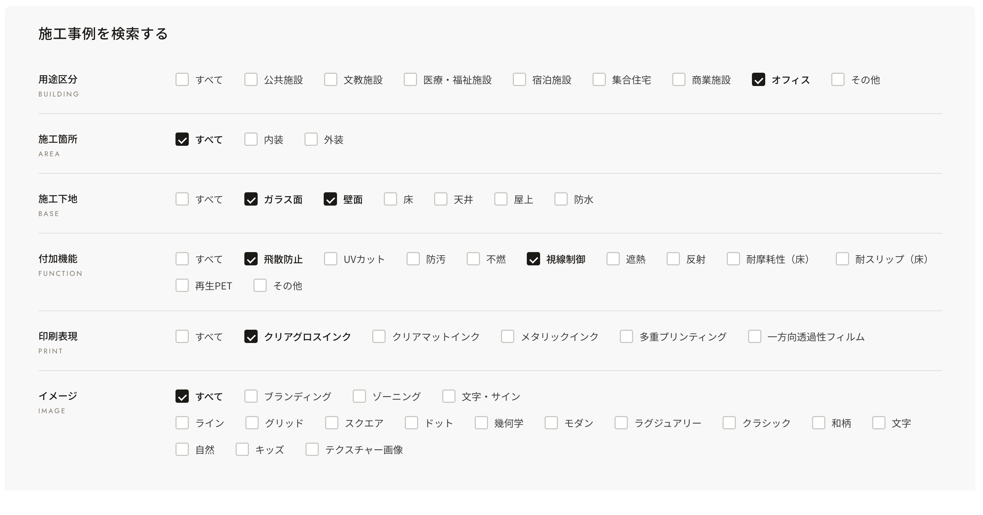
Task: Enable 防汚 function filter
Action: tap(413, 259)
